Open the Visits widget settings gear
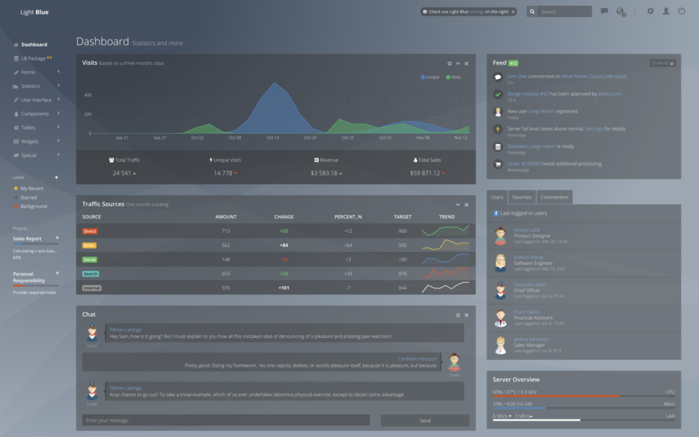 [x=449, y=64]
